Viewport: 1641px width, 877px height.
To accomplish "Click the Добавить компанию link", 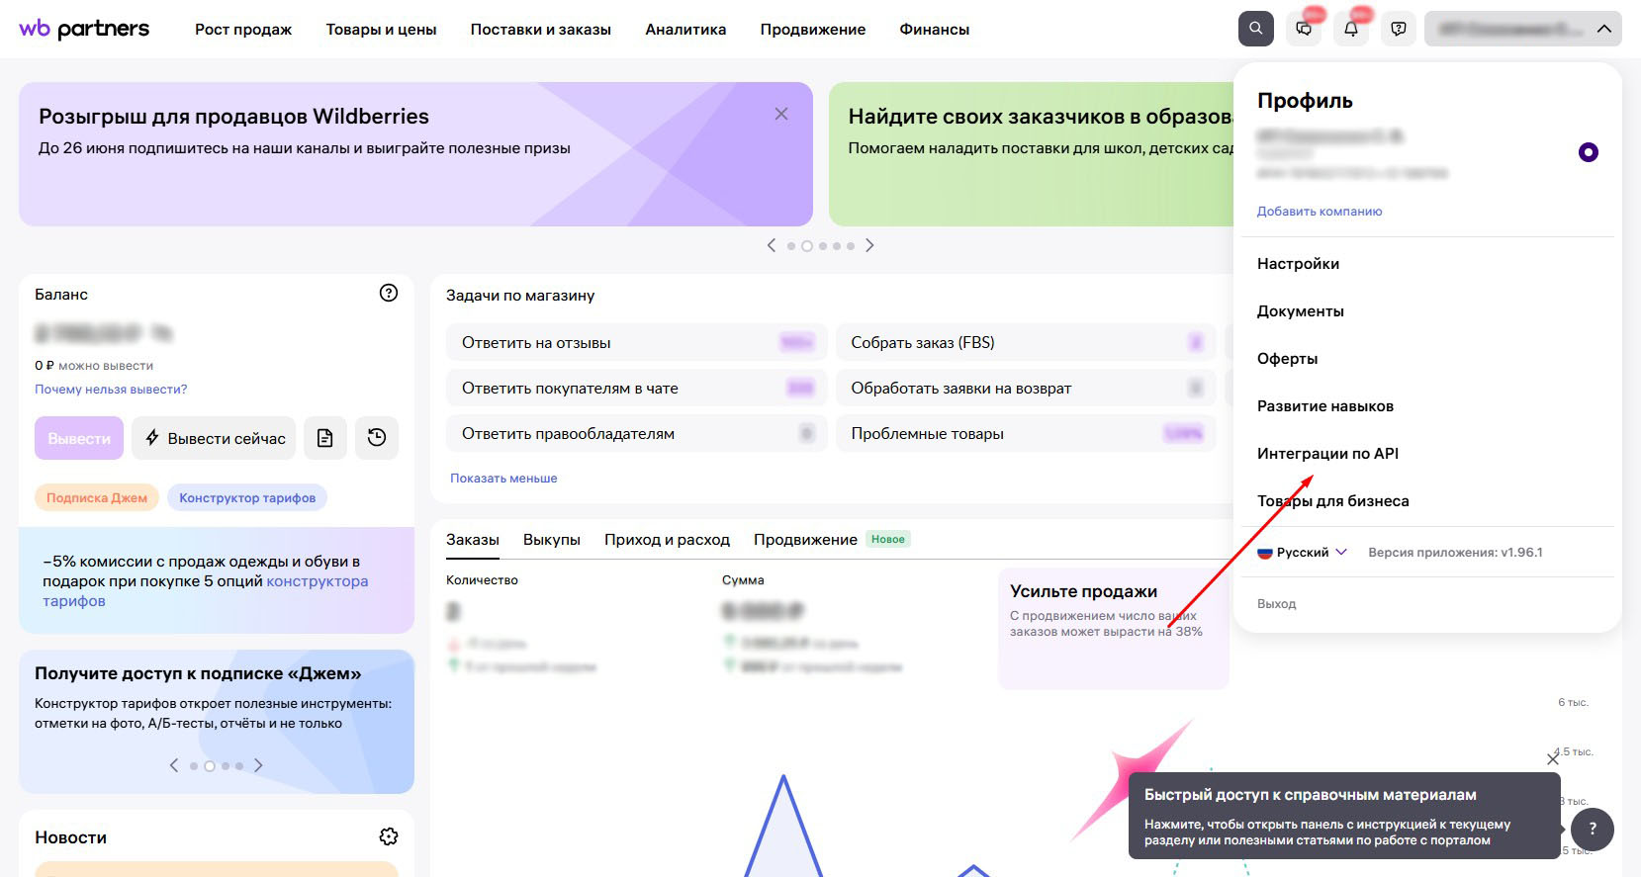I will tap(1320, 212).
